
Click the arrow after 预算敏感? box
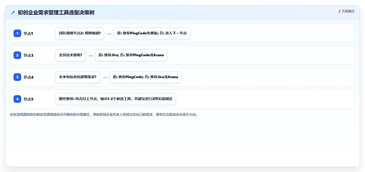[x=109, y=34]
